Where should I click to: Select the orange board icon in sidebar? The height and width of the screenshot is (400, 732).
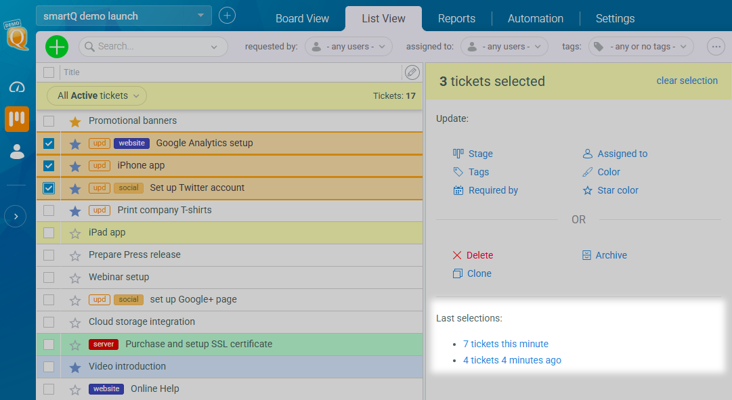point(17,118)
